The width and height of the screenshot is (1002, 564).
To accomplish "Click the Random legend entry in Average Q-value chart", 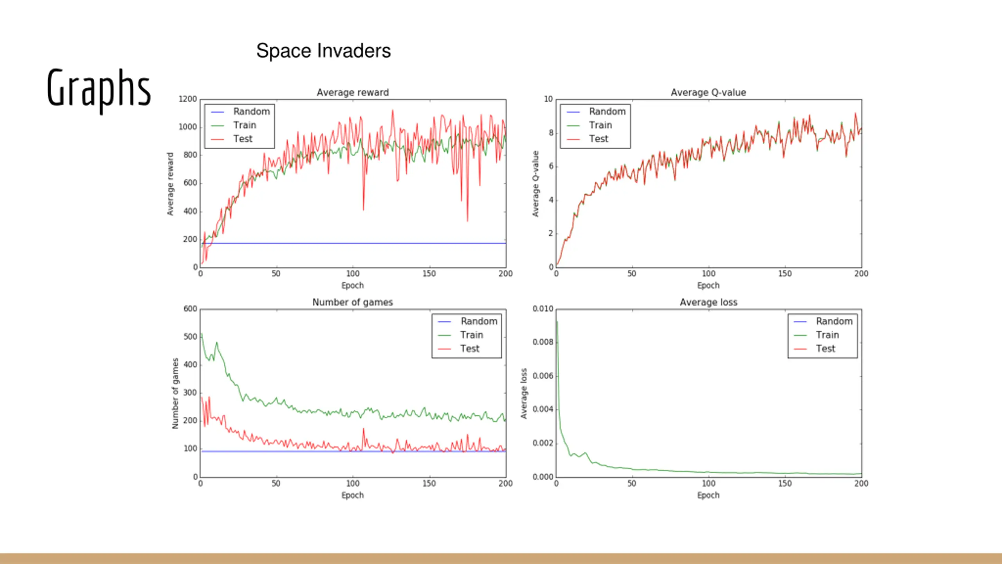I will tap(596, 112).
